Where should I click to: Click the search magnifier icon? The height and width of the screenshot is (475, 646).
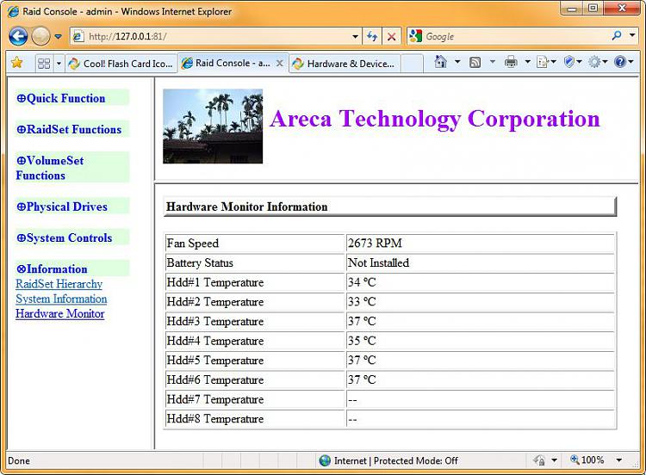[x=617, y=36]
